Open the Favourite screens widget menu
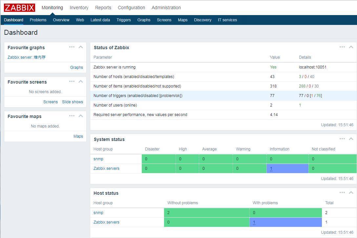 (x=72, y=81)
